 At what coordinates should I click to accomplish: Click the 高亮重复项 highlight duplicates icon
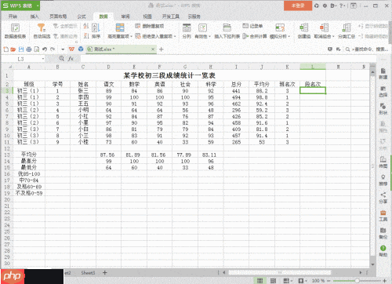tap(120, 27)
